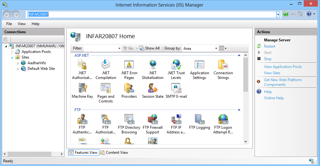Click the status bar network icon
The width and height of the screenshot is (320, 166).
coord(312,161)
